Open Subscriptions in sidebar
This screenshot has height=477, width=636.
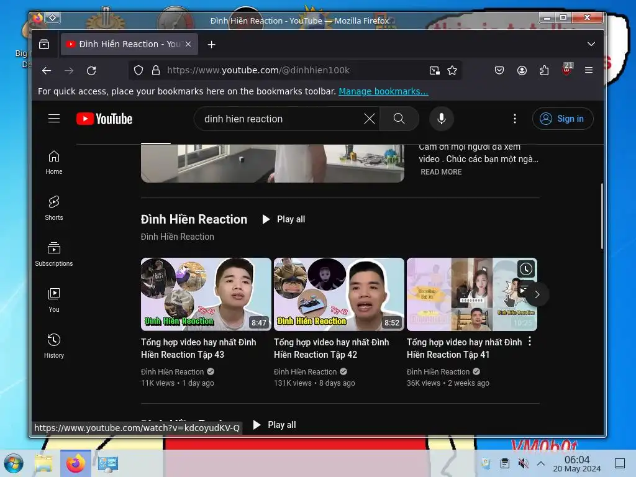pos(54,254)
